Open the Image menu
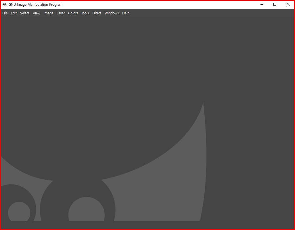Screen dimensions: 295x230 48,13
